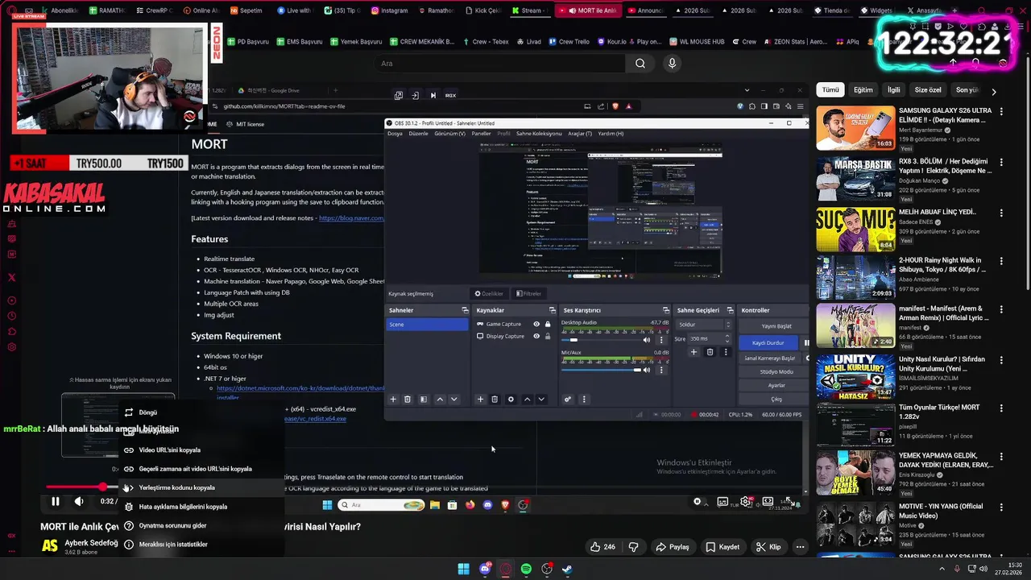Image resolution: width=1031 pixels, height=580 pixels.
Task: Click the YouTube search field
Action: coord(499,64)
